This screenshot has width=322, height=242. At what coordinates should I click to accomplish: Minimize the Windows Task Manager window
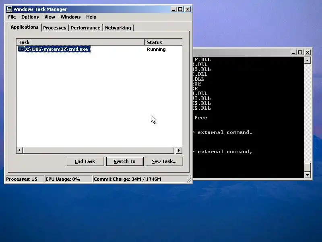[173, 9]
